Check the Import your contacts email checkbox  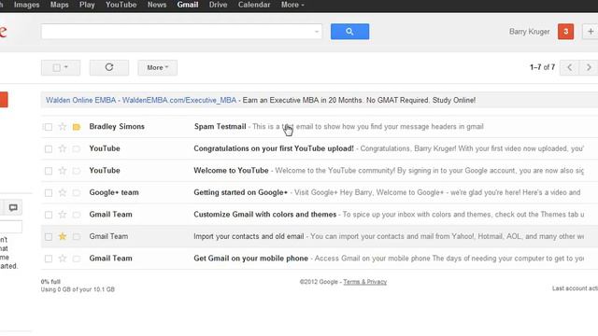click(49, 237)
